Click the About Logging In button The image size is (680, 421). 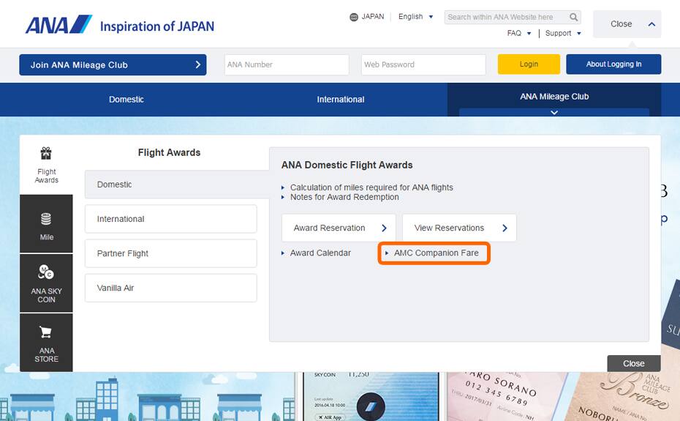613,64
